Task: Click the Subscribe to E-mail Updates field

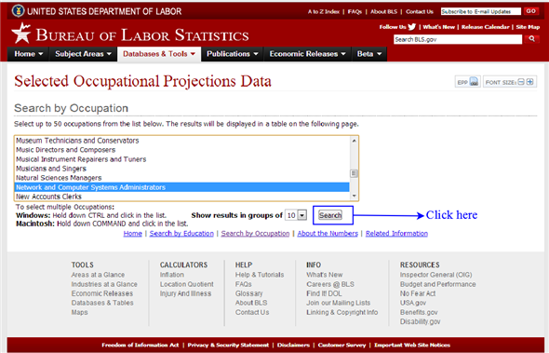Action: click(481, 11)
